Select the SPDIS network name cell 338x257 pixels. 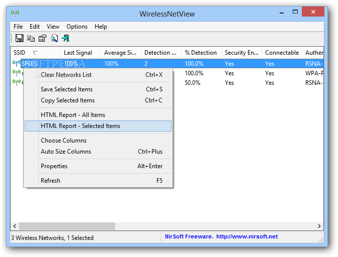(29, 64)
